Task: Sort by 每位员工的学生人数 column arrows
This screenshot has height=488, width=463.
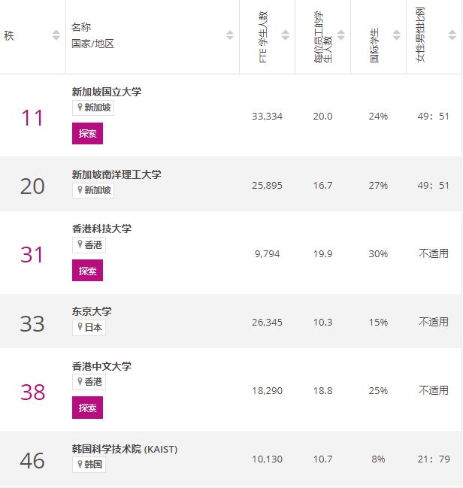Action: tap(341, 35)
